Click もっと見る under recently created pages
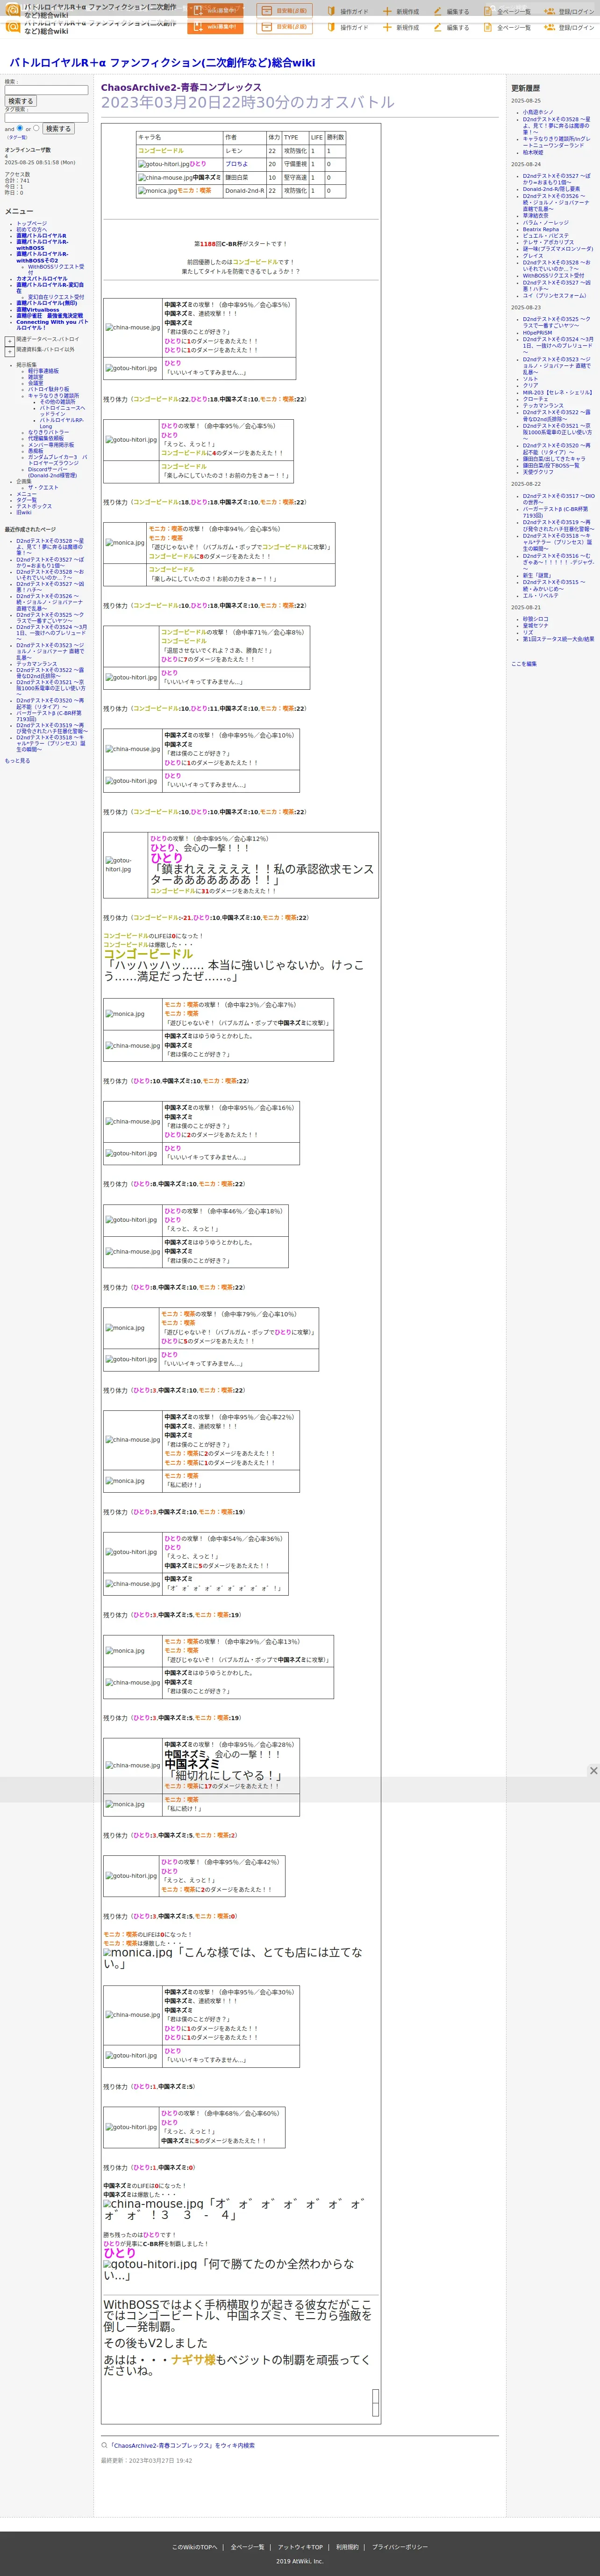Screen dimensions: 600x2576 click(17, 761)
